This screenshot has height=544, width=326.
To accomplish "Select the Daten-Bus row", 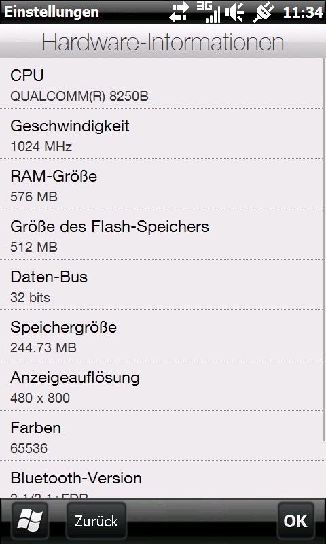I will point(161,285).
